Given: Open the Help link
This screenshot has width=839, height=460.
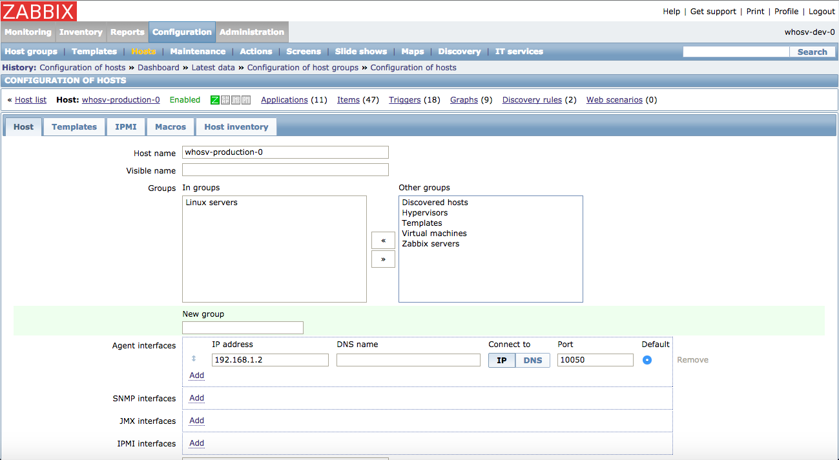Looking at the screenshot, I should (672, 12).
